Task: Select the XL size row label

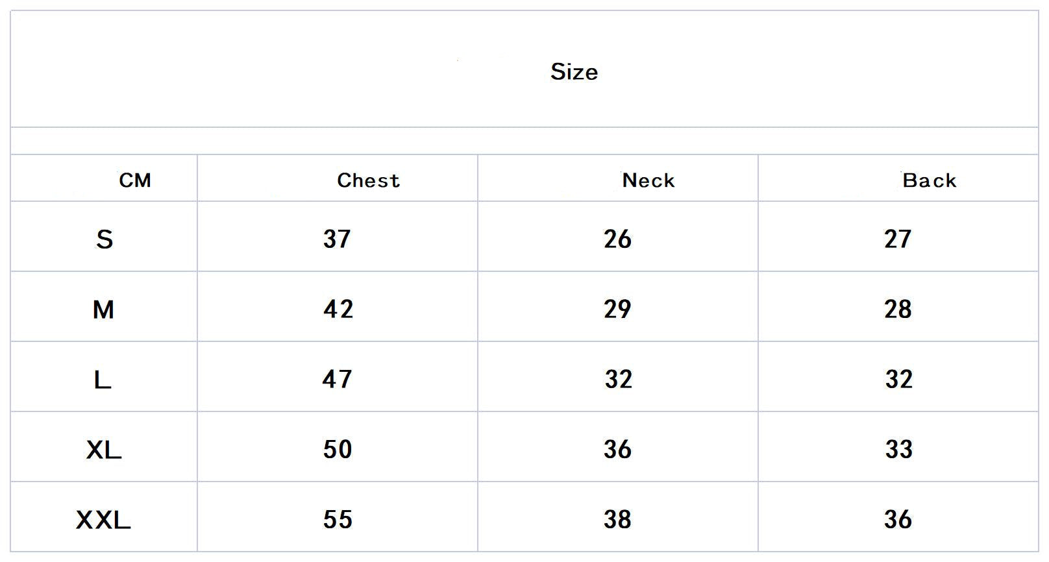Action: point(104,449)
